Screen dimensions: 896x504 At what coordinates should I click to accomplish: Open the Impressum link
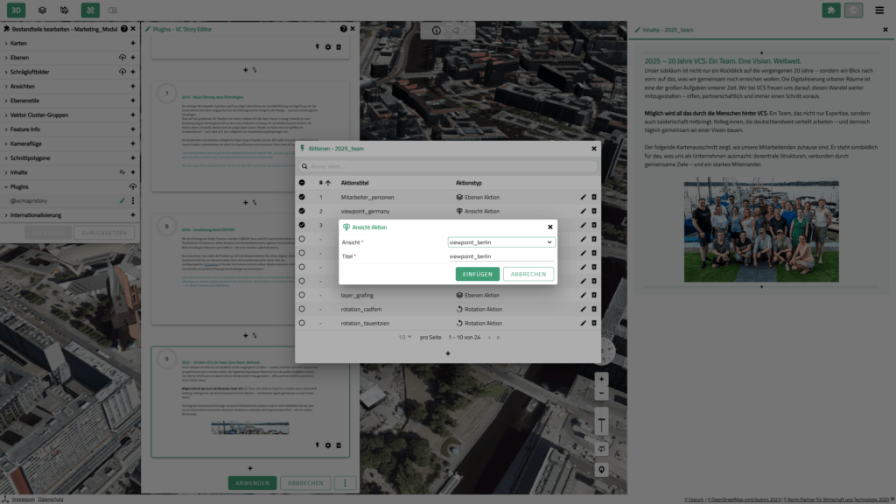coord(23,500)
